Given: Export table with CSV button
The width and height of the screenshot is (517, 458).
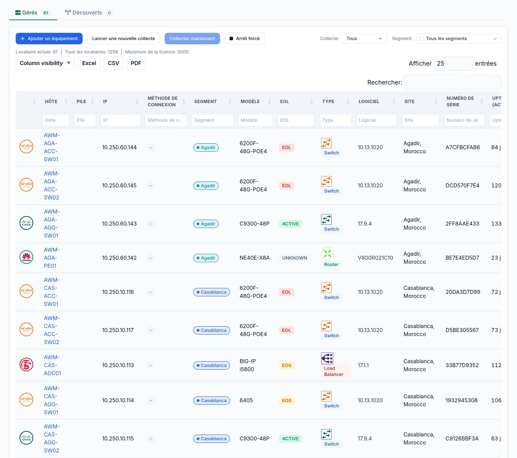Looking at the screenshot, I should [113, 63].
